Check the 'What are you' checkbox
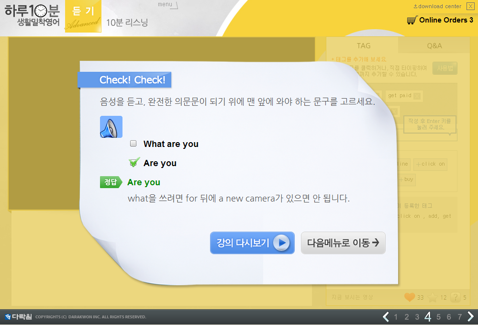 point(133,144)
